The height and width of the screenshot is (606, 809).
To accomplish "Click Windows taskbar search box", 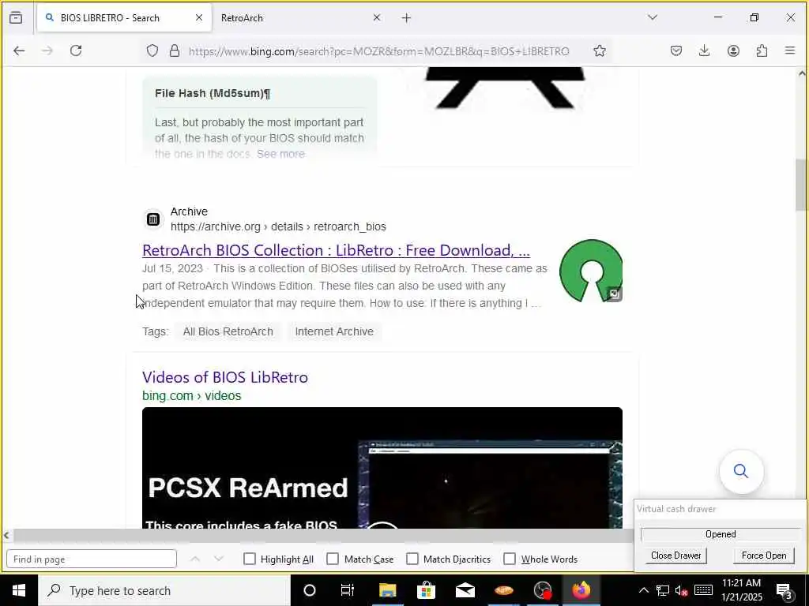I will 164,590.
